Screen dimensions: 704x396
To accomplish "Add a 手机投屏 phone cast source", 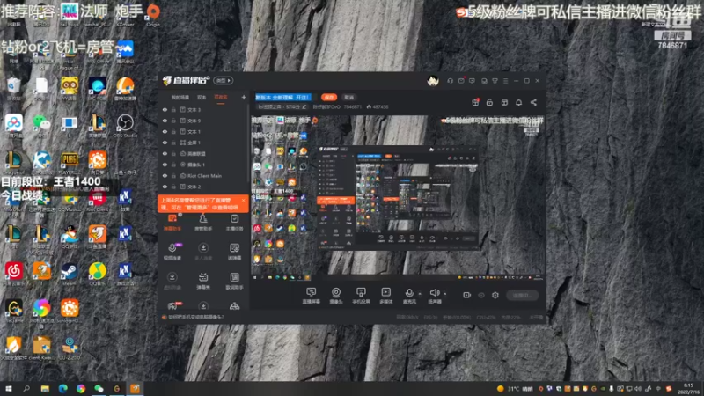I will click(x=361, y=296).
